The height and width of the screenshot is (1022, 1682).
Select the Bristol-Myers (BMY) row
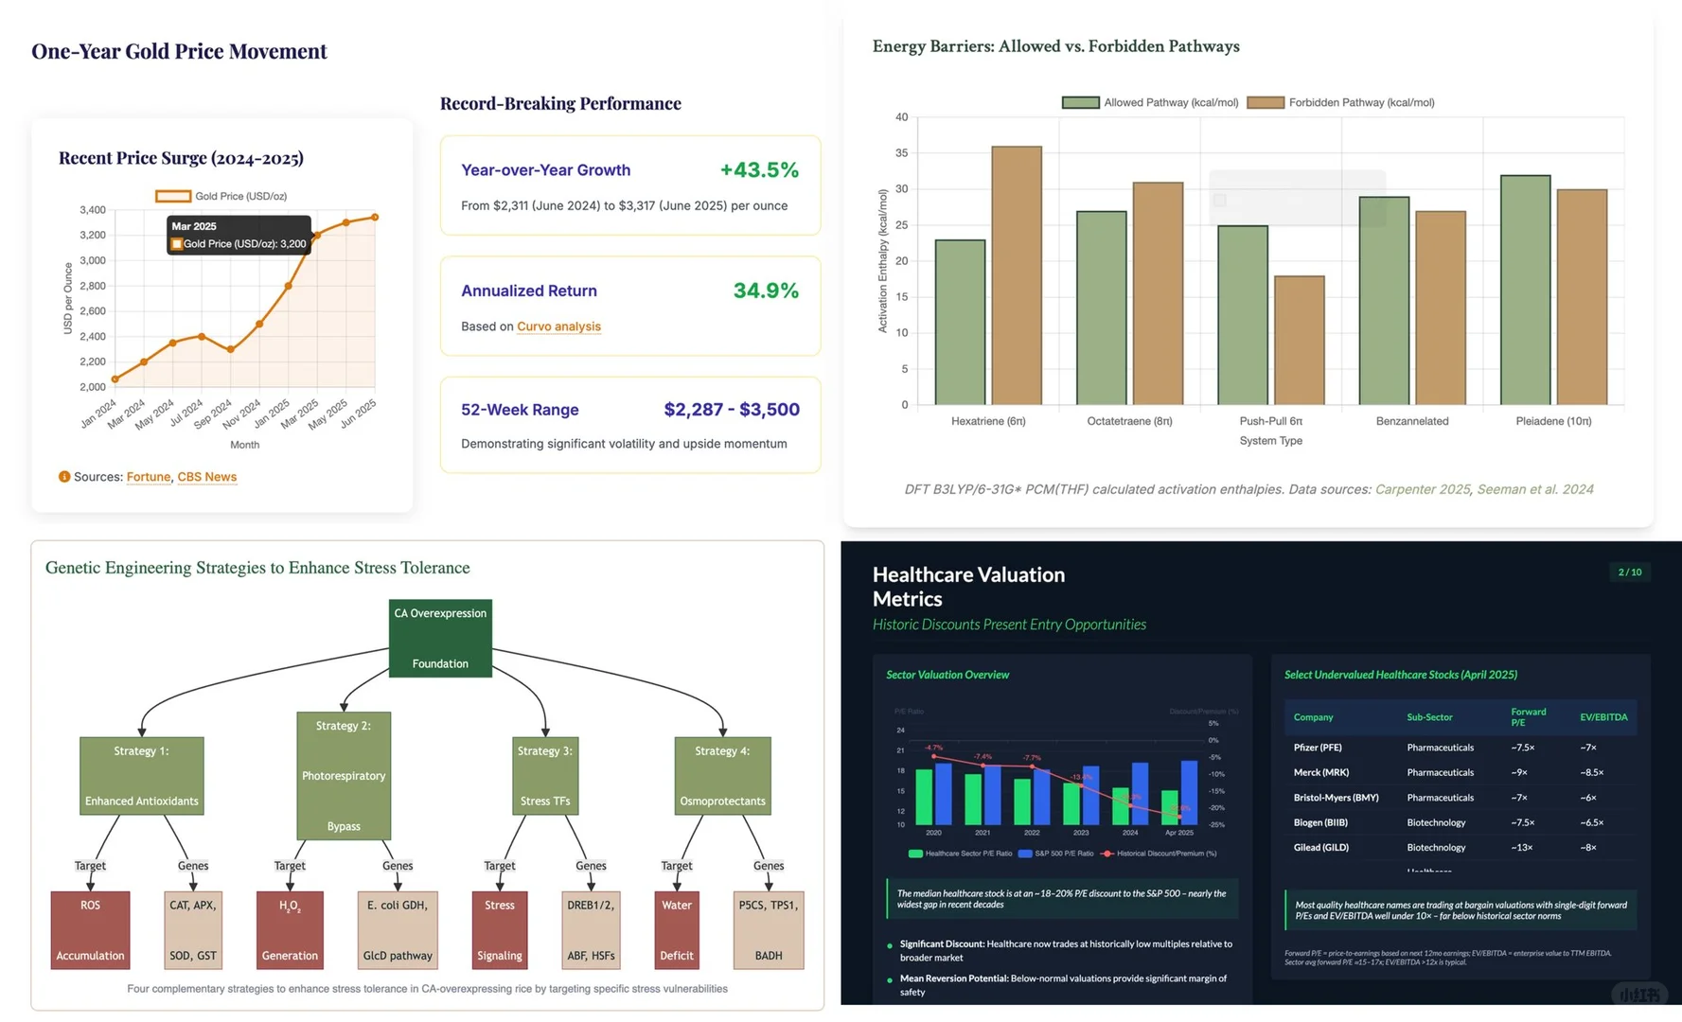(1461, 798)
